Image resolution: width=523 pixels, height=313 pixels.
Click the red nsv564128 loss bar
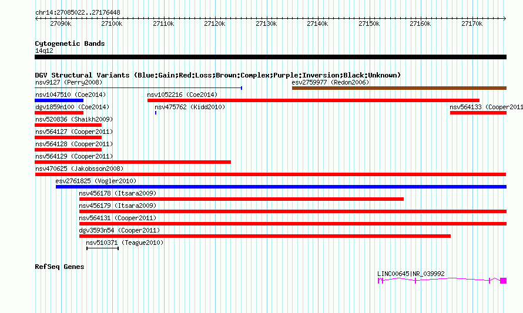[x=68, y=150]
